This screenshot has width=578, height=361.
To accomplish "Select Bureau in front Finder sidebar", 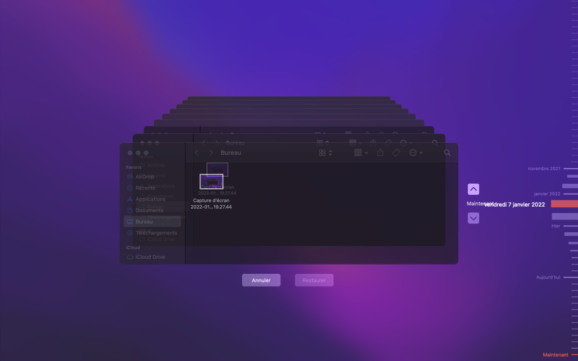I will [152, 221].
